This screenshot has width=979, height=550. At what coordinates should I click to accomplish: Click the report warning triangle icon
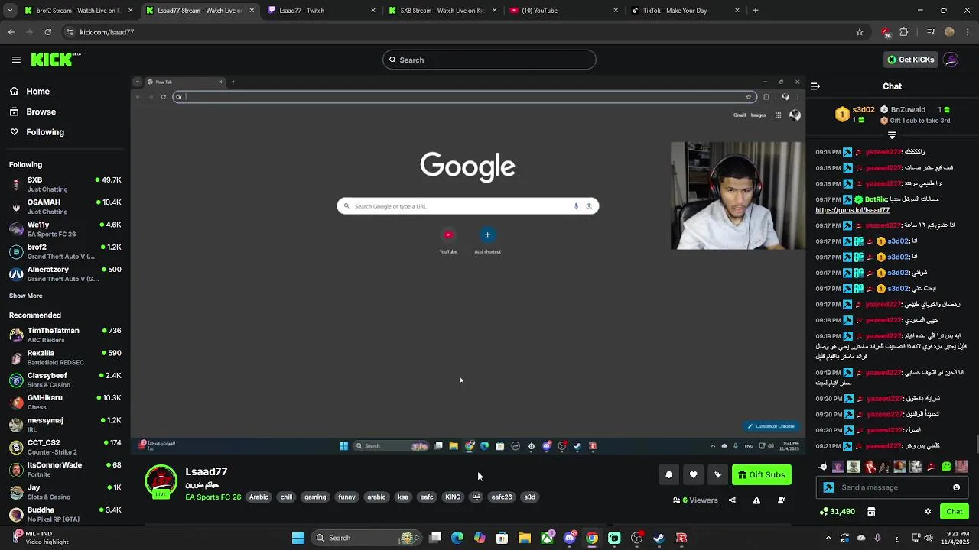(756, 500)
